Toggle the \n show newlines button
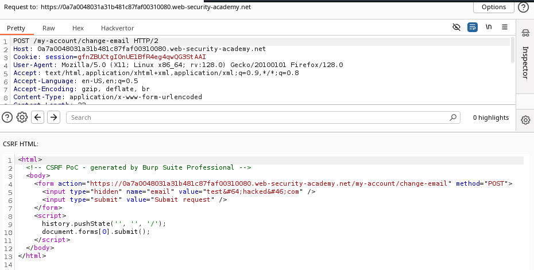This screenshot has height=270, width=534. (489, 27)
